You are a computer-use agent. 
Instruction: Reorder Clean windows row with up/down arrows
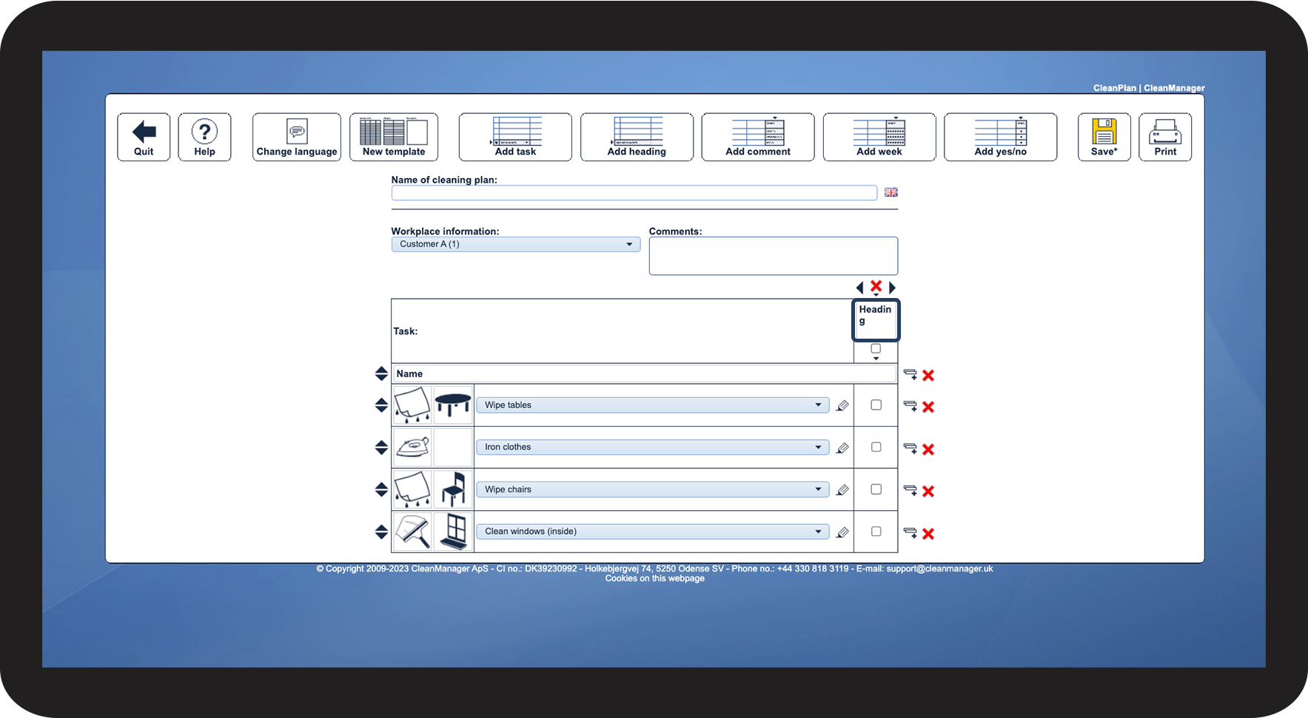pos(381,532)
